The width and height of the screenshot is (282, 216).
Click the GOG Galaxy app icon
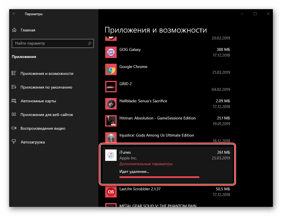[111, 52]
